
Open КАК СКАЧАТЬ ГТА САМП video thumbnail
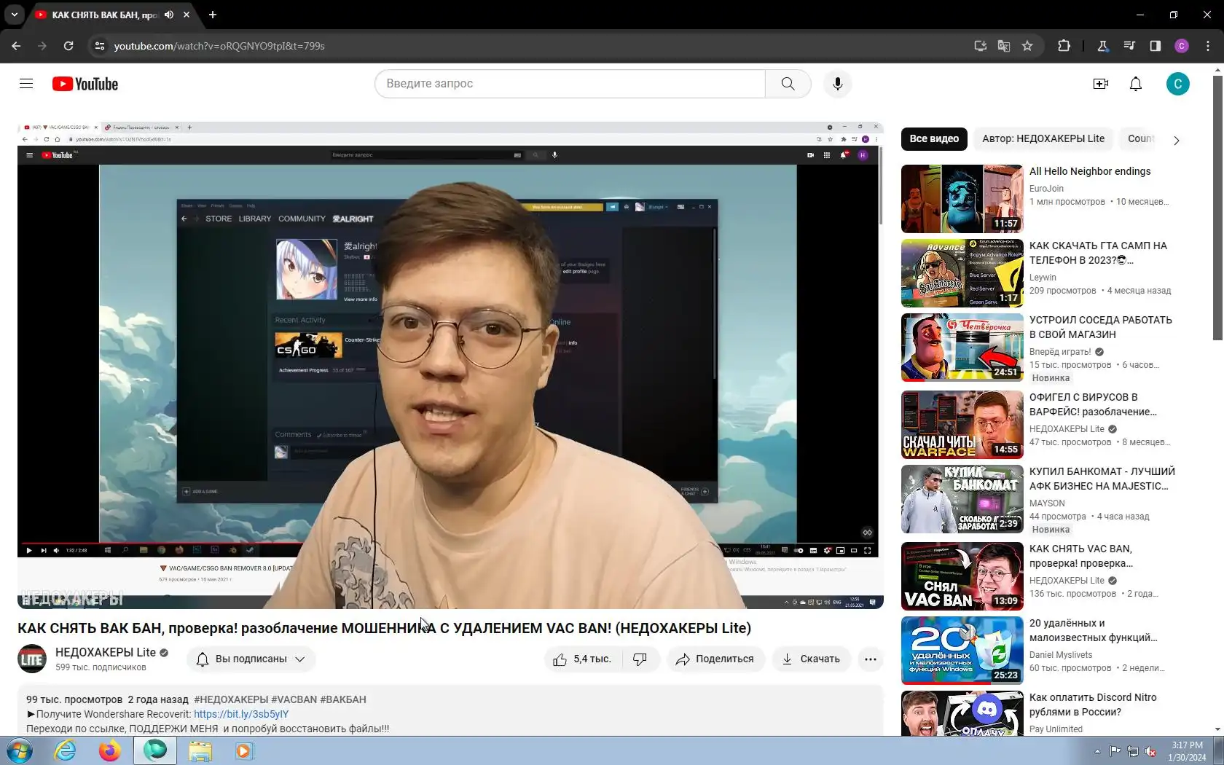point(962,273)
